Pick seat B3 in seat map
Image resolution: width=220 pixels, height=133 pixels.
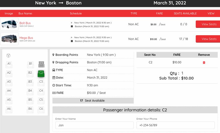pos(30,83)
